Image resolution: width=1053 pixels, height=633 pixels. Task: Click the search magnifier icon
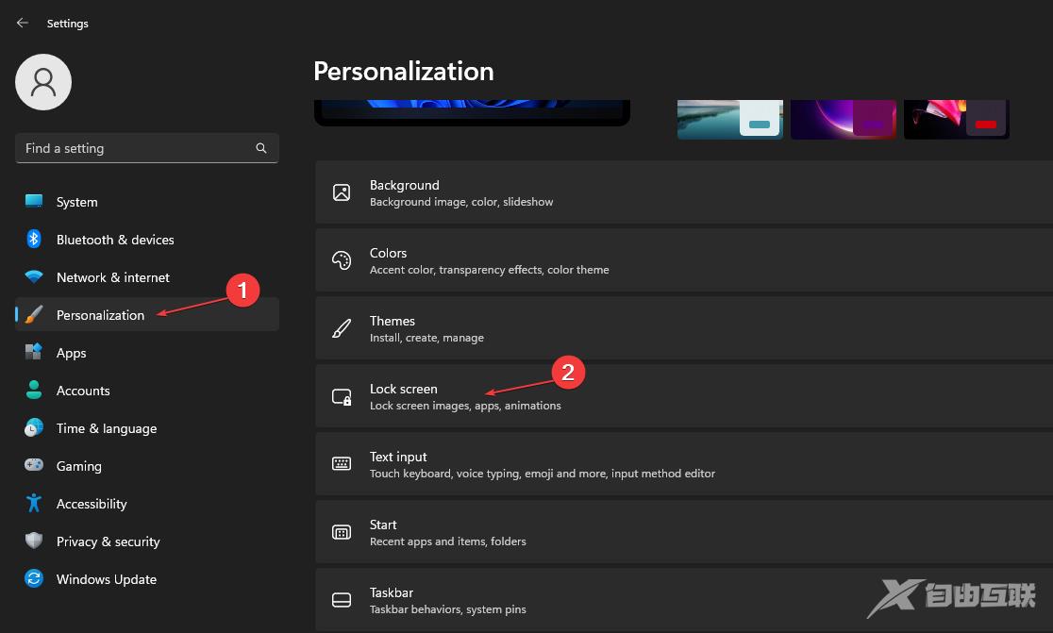tap(260, 148)
